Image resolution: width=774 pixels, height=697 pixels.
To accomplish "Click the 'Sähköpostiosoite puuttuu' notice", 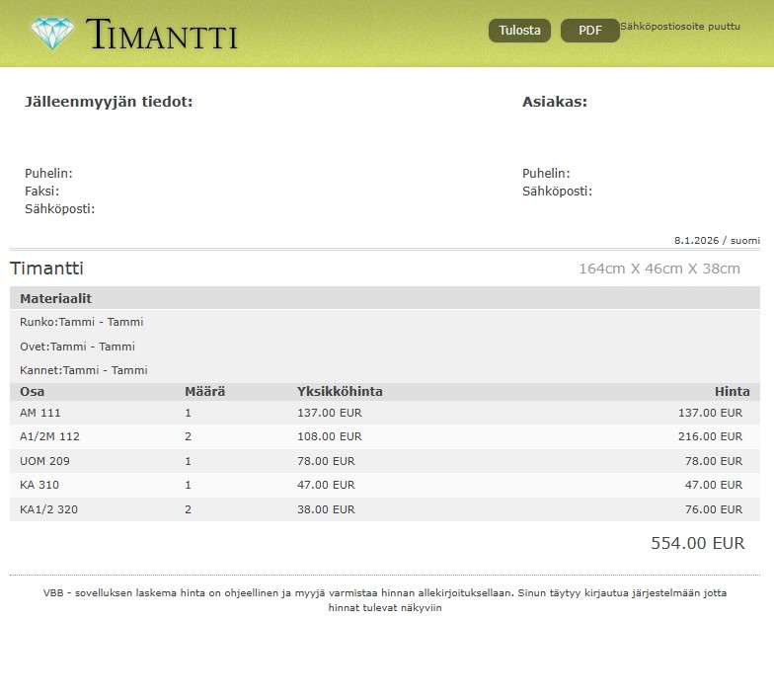I will (680, 27).
